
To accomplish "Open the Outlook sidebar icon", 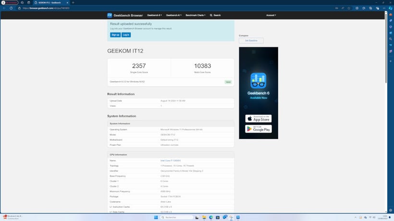I will pyautogui.click(x=391, y=33).
